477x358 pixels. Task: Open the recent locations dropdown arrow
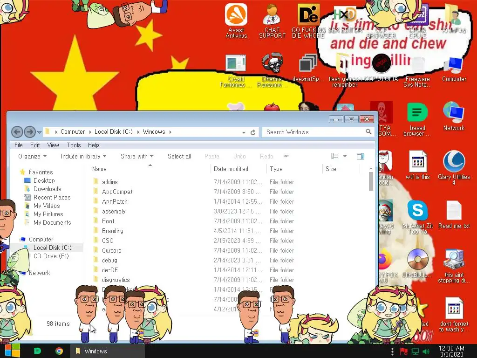39,132
